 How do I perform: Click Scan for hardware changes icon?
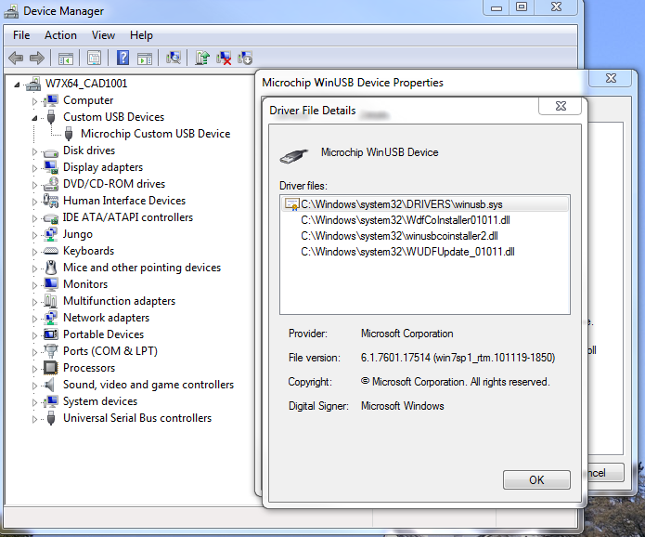(x=174, y=58)
